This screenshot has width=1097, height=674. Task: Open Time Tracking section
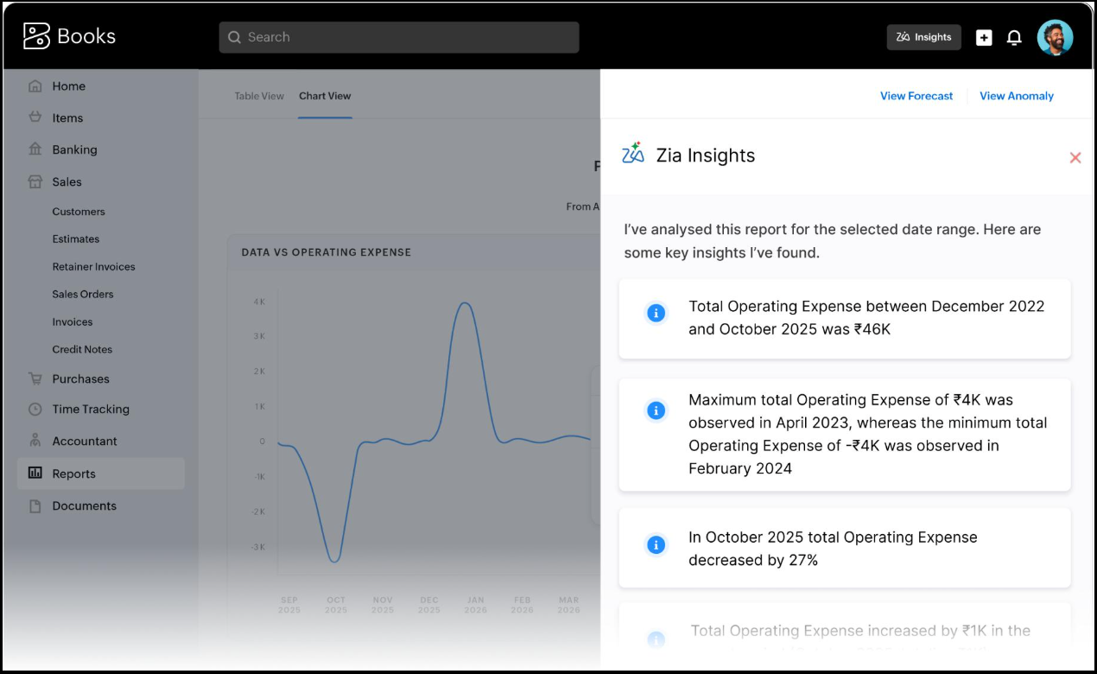[91, 410]
